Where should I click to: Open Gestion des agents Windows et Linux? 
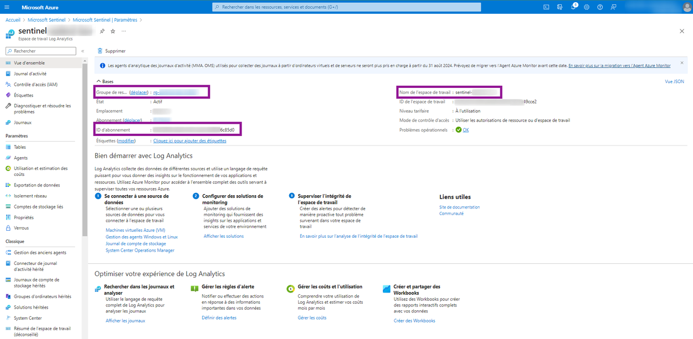pyautogui.click(x=142, y=237)
